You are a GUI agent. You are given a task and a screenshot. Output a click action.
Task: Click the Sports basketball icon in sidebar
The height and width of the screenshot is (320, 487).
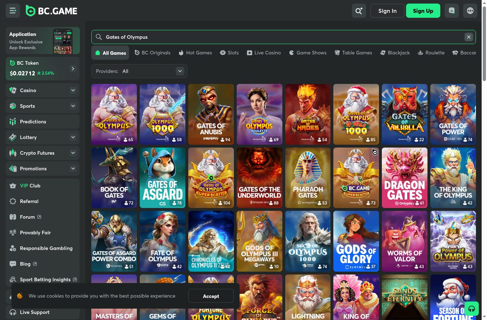click(x=13, y=106)
